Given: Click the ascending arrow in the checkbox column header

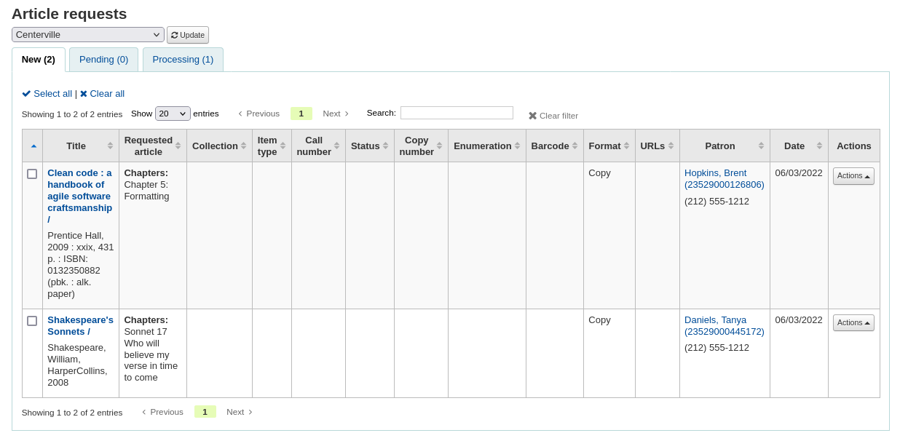Looking at the screenshot, I should click(x=32, y=146).
